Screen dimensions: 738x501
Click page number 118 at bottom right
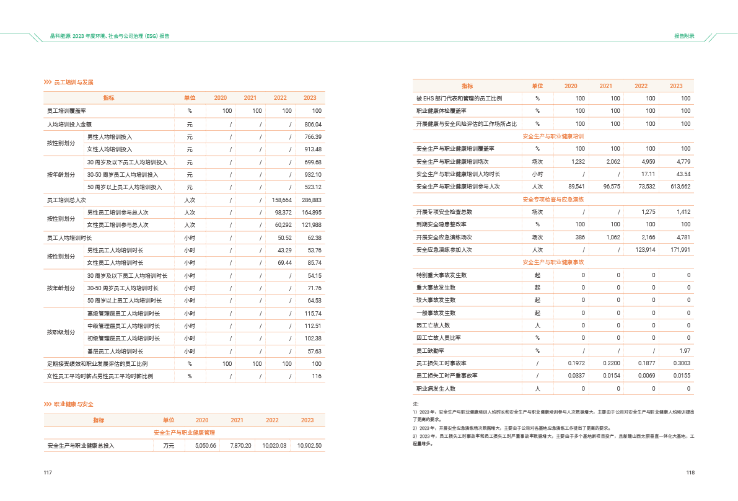(x=690, y=473)
